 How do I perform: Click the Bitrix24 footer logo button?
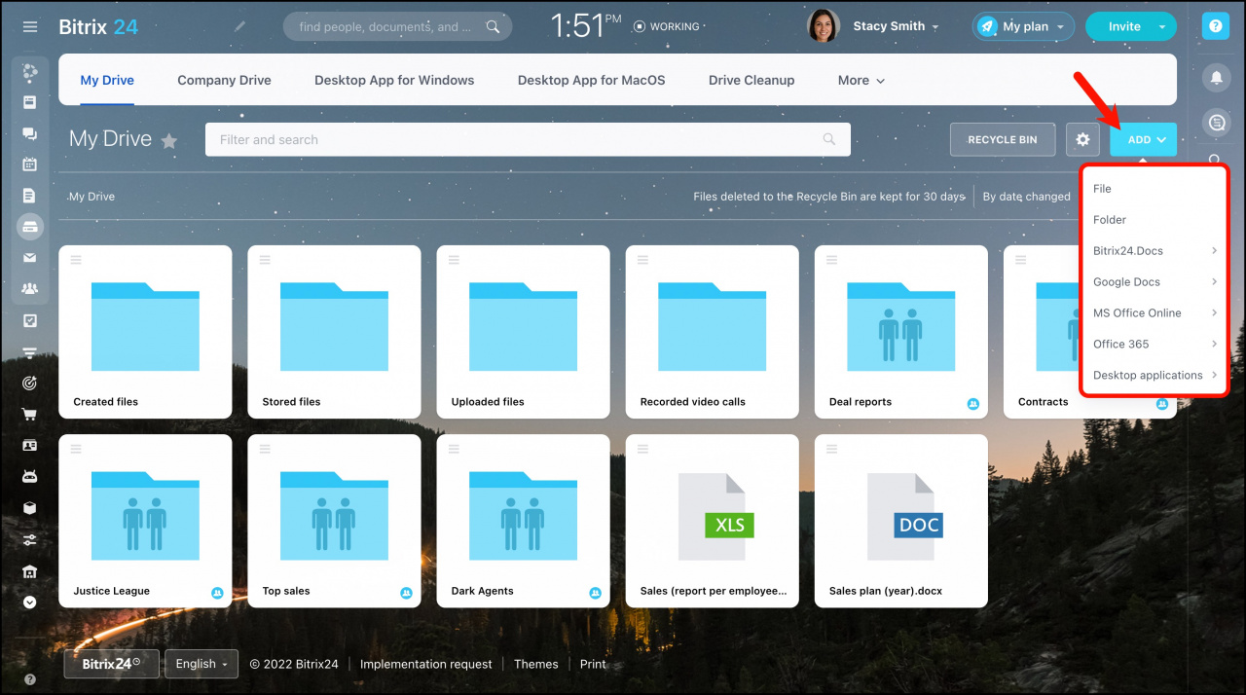112,664
